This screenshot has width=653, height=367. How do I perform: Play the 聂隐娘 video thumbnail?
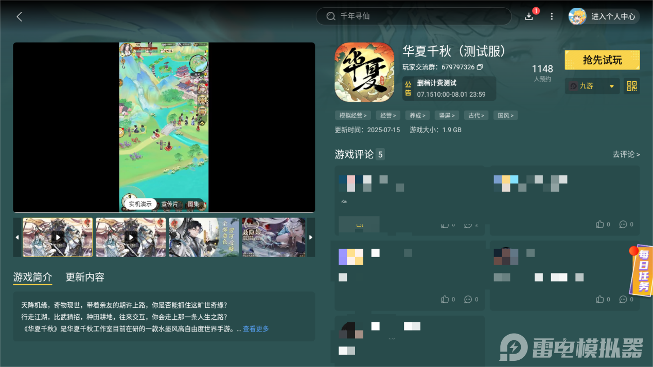(273, 237)
